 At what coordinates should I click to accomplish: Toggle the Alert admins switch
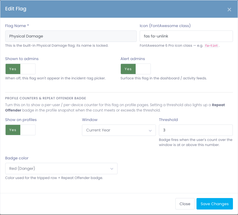tap(136, 69)
